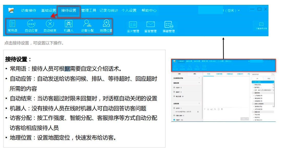Open the 访客轨迹 tab in chat area
281x152 pixels.
click(x=230, y=74)
